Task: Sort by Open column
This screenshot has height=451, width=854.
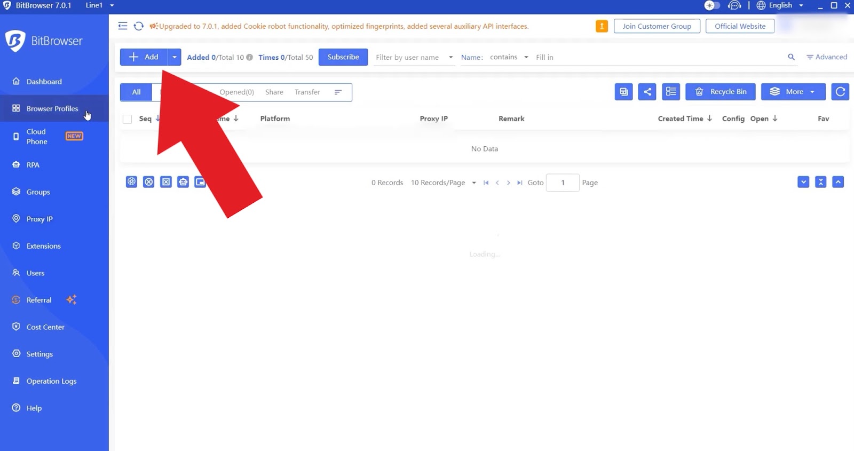Action: point(764,119)
